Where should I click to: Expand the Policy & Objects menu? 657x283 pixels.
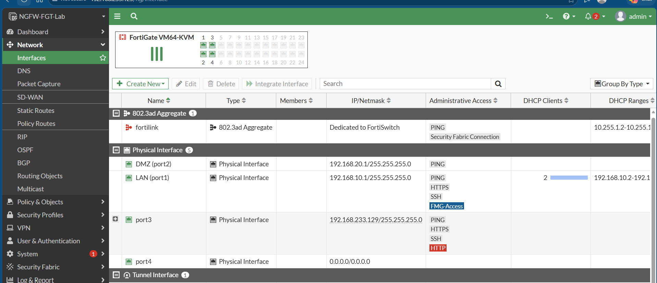click(x=56, y=202)
